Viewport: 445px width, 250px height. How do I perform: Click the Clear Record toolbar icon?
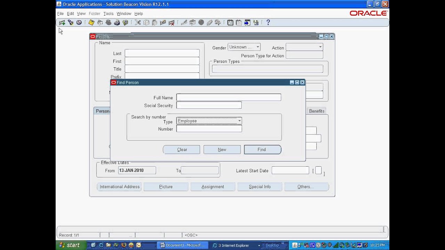pyautogui.click(x=163, y=23)
